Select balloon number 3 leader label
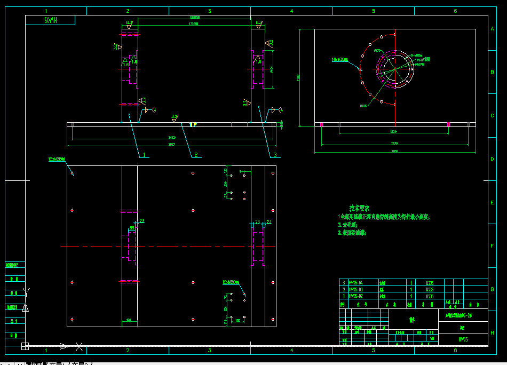 click(275, 155)
